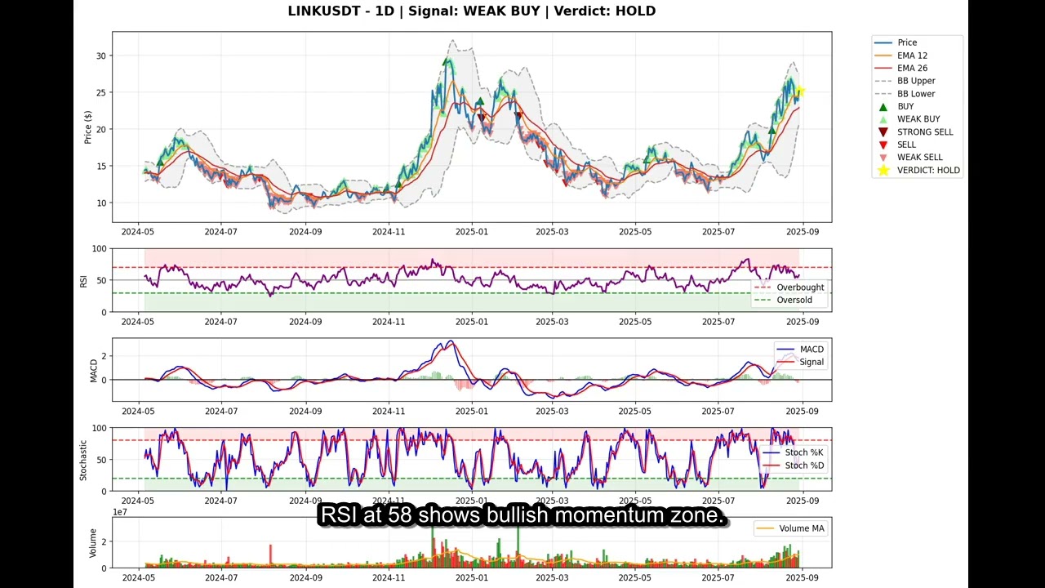Screen dimensions: 1045x588
Task: Click the EMA 26 legend entry
Action: point(900,69)
